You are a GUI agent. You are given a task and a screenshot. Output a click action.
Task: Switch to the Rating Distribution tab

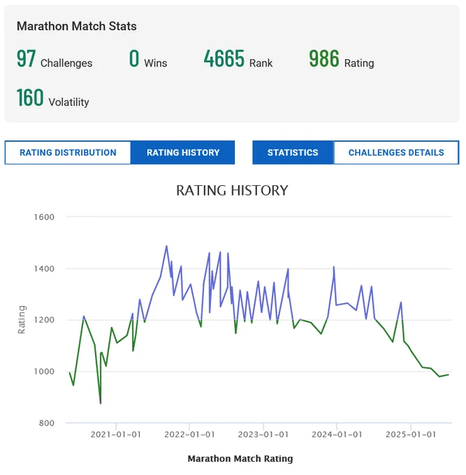[68, 152]
